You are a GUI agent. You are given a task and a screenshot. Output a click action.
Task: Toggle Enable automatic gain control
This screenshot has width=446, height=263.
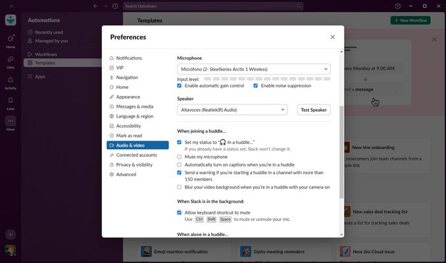[x=179, y=85]
